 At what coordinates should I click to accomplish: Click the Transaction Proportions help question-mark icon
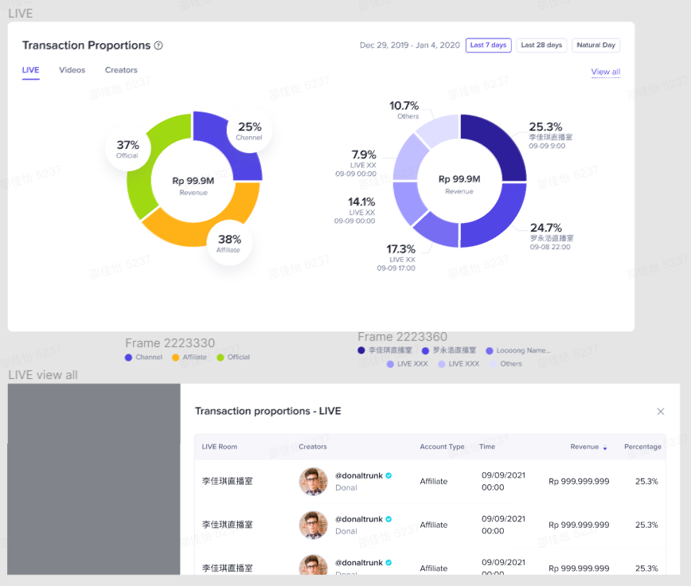[x=158, y=45]
